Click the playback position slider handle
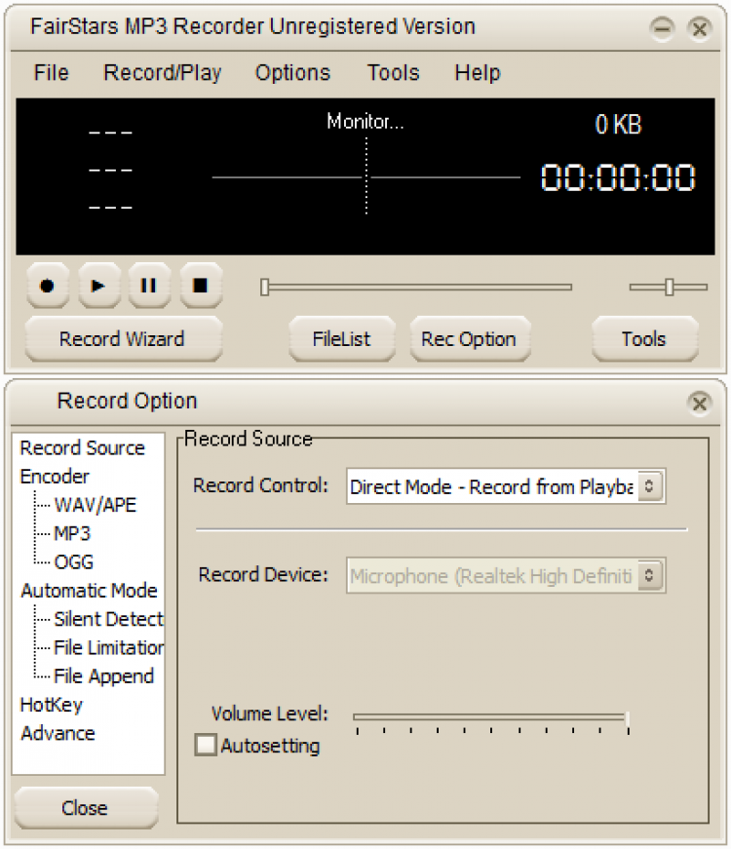This screenshot has width=731, height=849. [x=264, y=287]
